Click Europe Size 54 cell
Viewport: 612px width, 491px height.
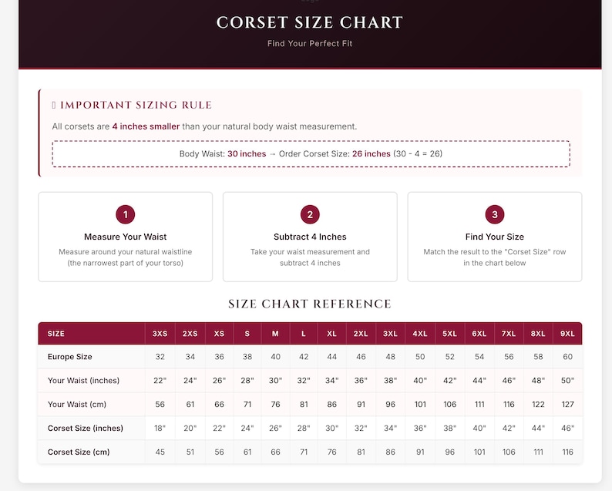[x=479, y=357]
